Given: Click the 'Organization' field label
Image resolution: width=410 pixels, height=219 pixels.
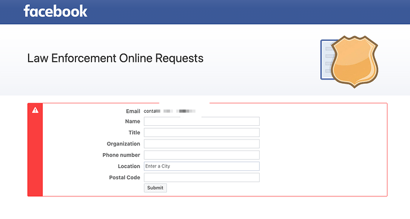Looking at the screenshot, I should (124, 144).
